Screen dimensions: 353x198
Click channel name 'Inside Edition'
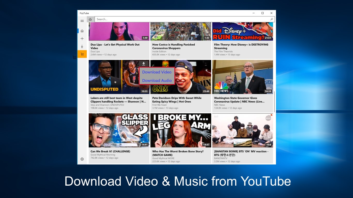[159, 52]
